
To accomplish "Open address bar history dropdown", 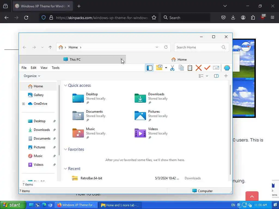I will pyautogui.click(x=157, y=47).
